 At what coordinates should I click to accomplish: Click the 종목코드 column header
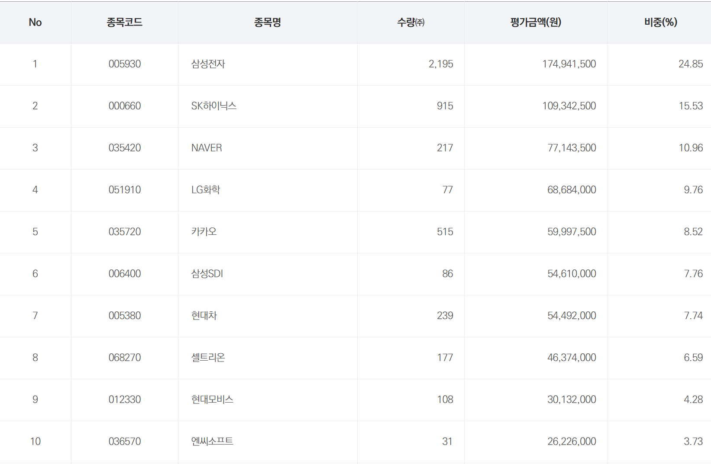pyautogui.click(x=125, y=22)
